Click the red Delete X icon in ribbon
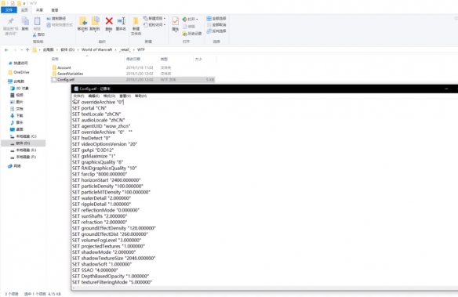 [109, 21]
